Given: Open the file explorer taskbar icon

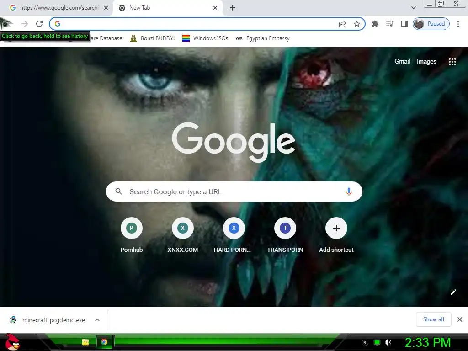Looking at the screenshot, I should coord(85,342).
